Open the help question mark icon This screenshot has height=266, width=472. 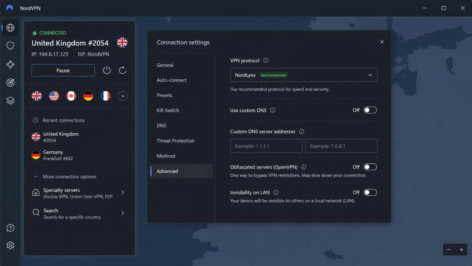pos(11,228)
